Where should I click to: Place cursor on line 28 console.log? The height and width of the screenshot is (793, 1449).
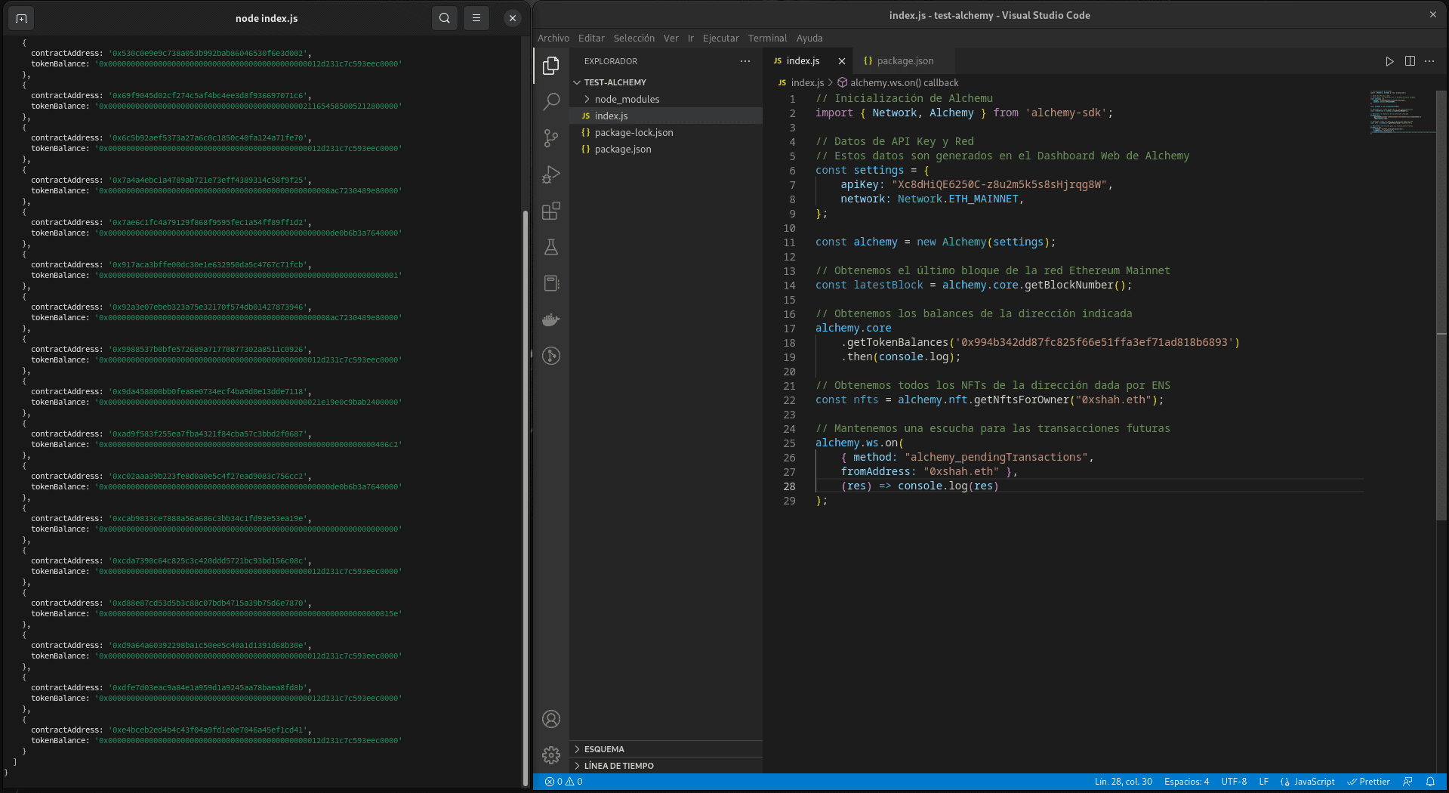933,486
